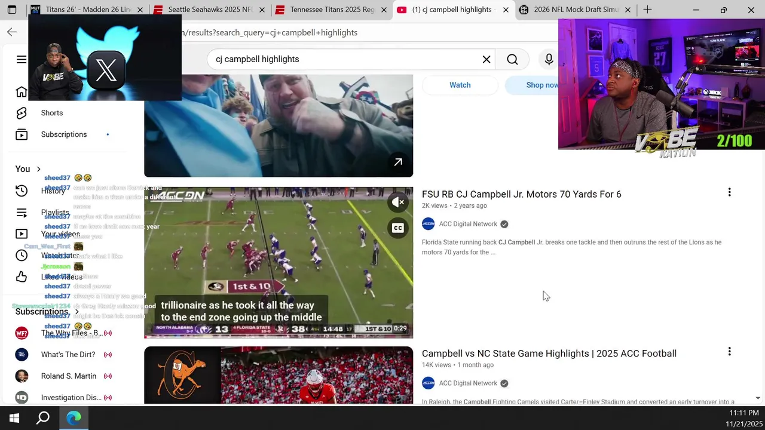Close the cj campbell highlights tab
Viewport: 765px width, 430px height.
tap(506, 10)
